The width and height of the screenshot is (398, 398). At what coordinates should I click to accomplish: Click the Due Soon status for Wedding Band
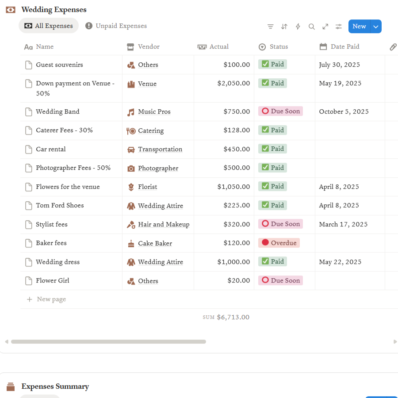pyautogui.click(x=280, y=111)
